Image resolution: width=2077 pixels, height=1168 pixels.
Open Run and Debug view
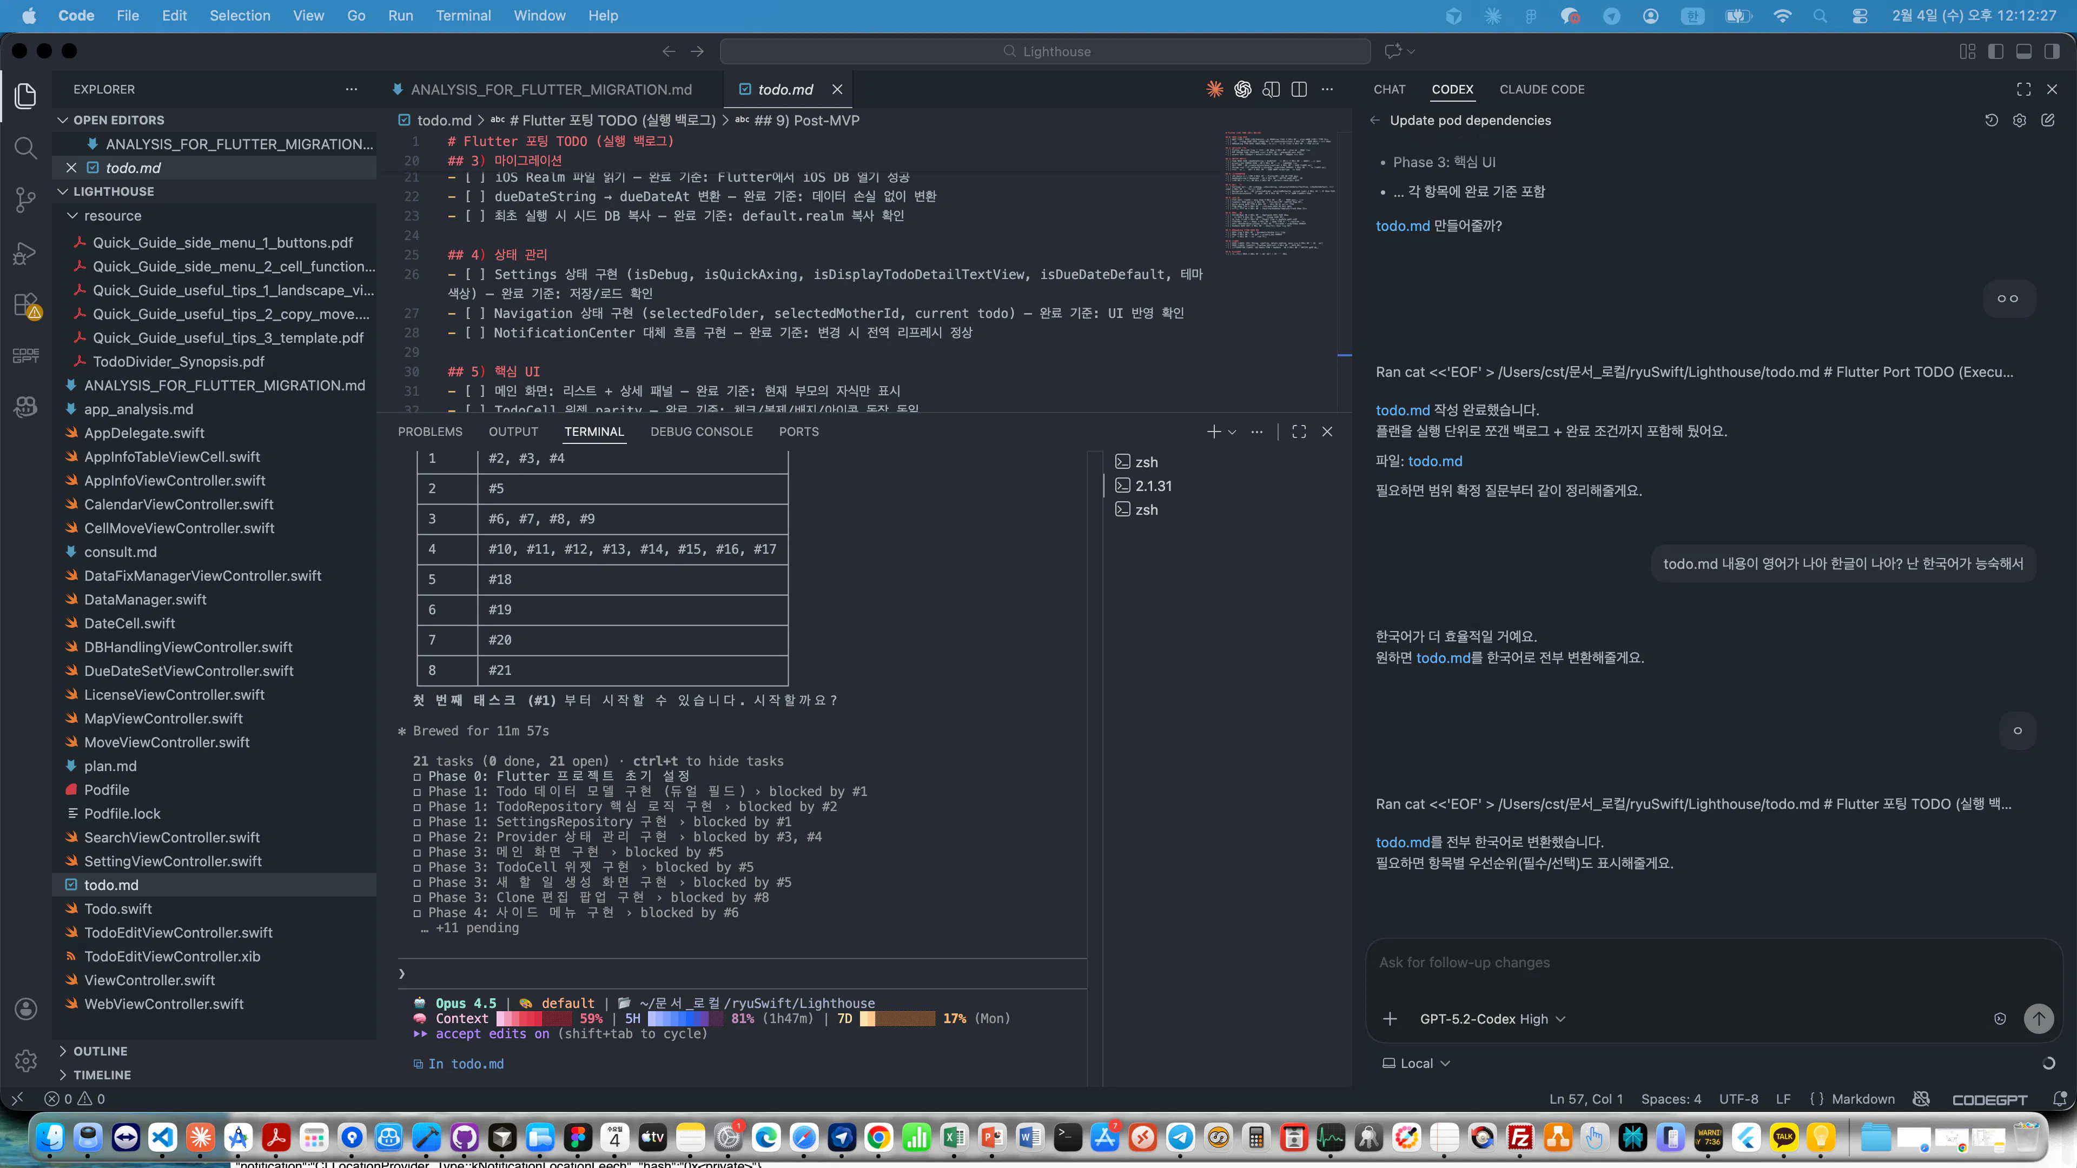pos(26,253)
